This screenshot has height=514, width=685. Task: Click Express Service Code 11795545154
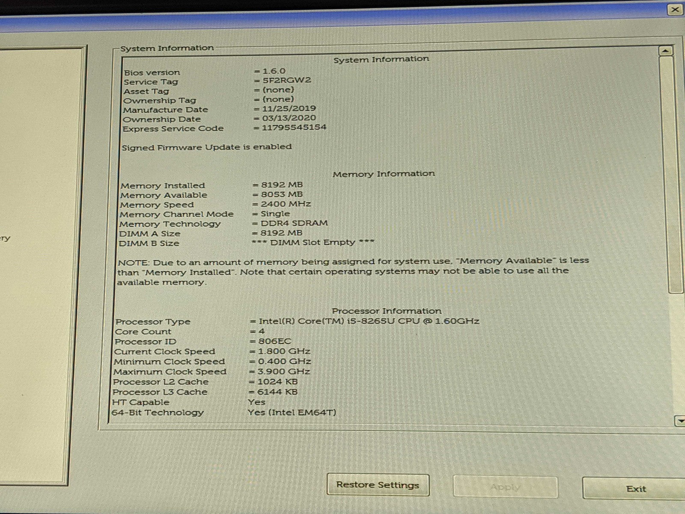coord(294,127)
